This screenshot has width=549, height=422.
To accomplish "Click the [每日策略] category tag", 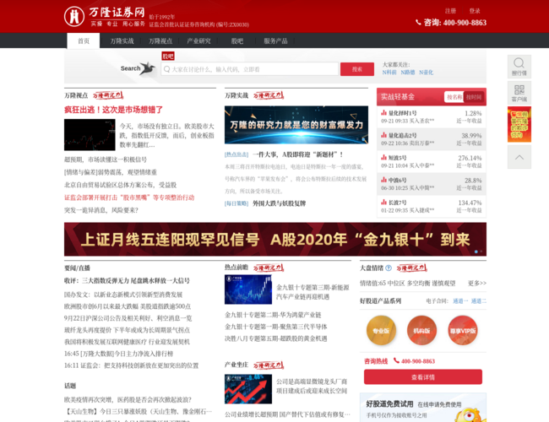I will click(236, 203).
